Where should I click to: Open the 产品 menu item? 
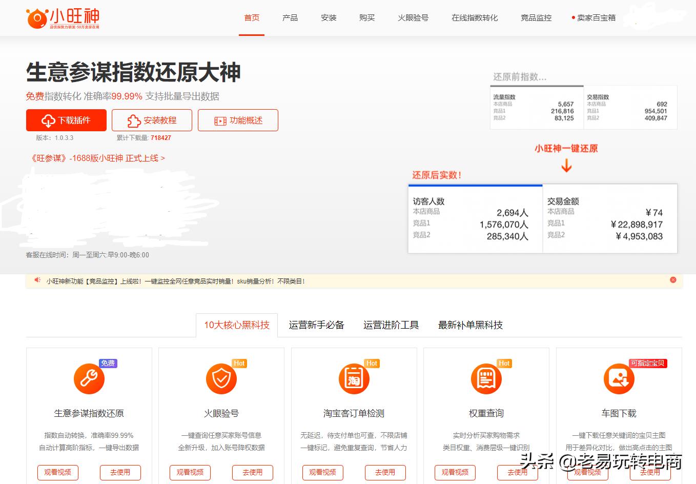(290, 18)
